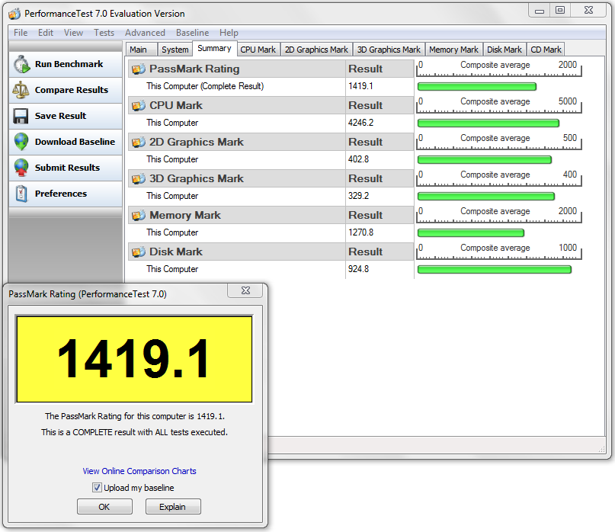
Task: Open the File menu
Action: pyautogui.click(x=21, y=33)
